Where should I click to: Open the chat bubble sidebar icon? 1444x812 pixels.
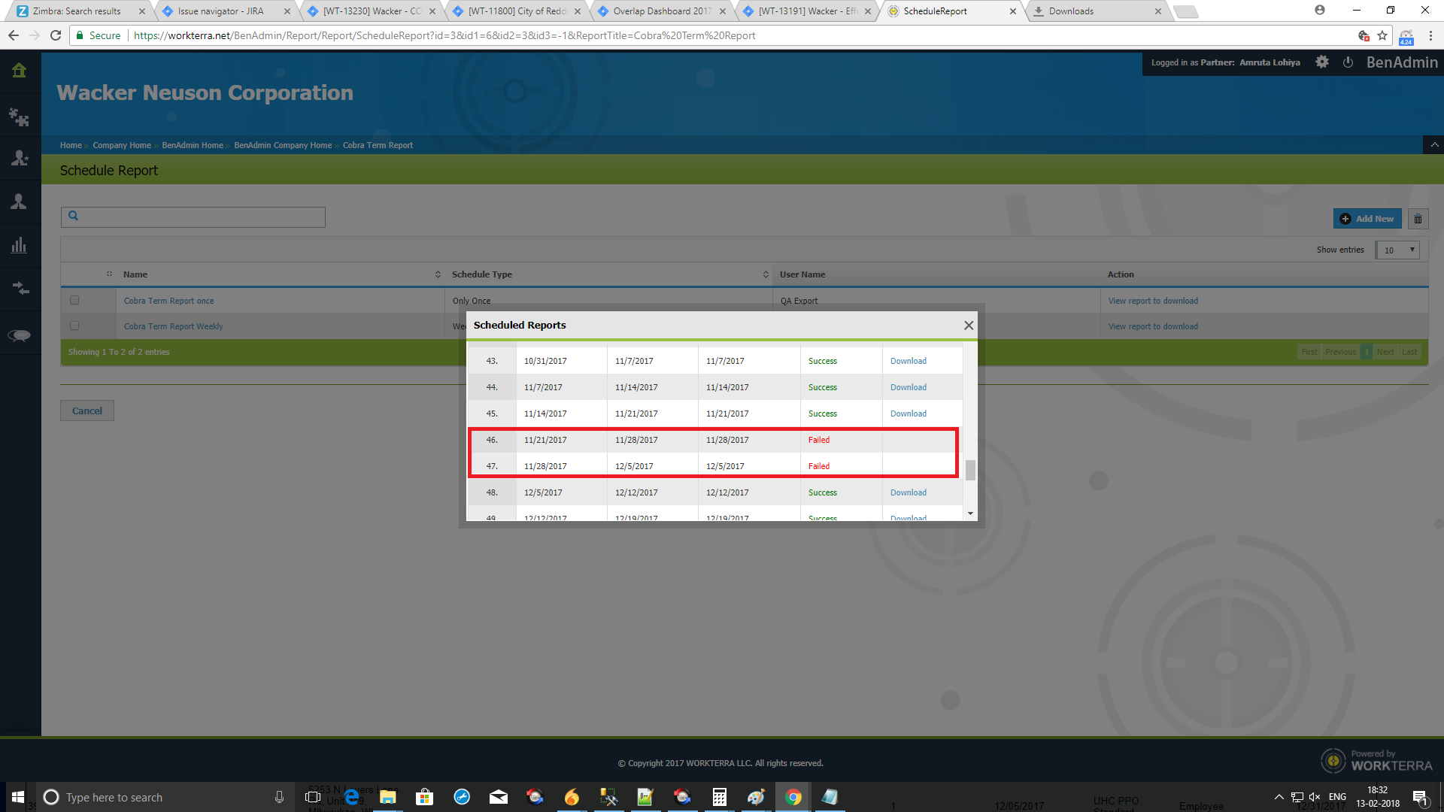[20, 335]
